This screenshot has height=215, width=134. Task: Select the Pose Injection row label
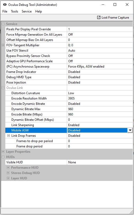(x=16, y=82)
